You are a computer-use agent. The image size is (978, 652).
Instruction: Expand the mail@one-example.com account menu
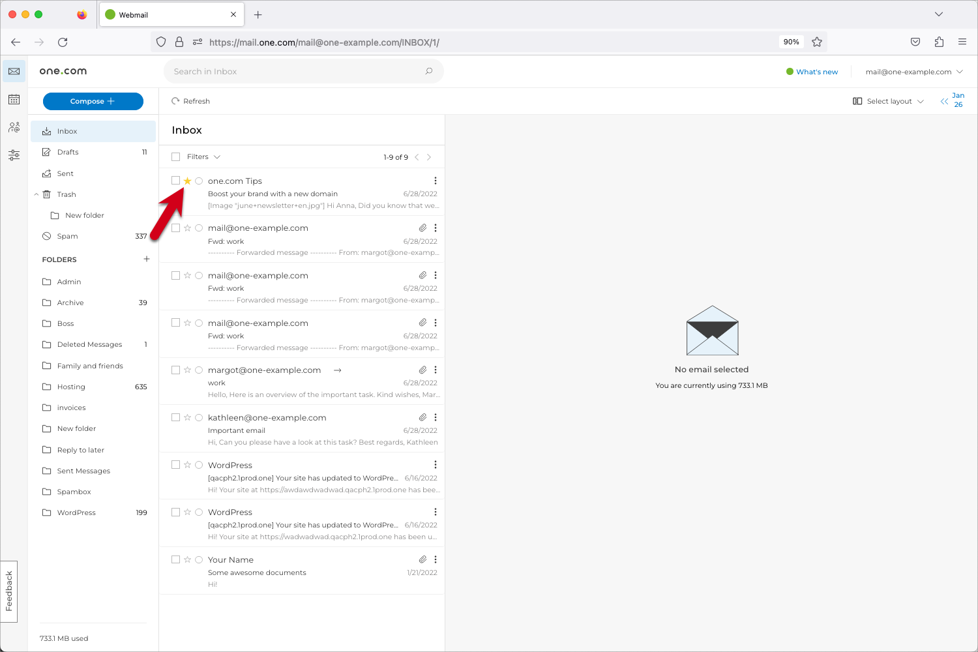(x=913, y=72)
